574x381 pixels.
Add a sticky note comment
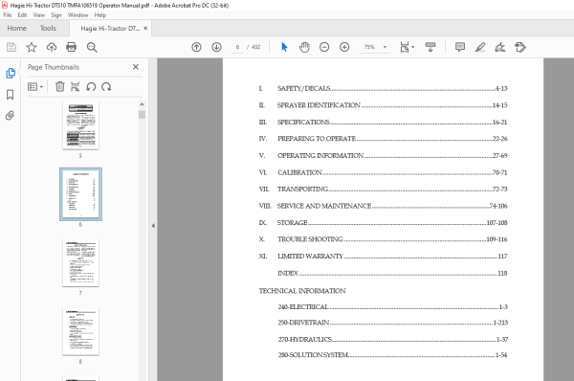460,47
